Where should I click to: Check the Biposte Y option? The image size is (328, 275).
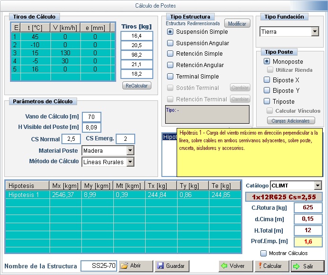[267, 90]
